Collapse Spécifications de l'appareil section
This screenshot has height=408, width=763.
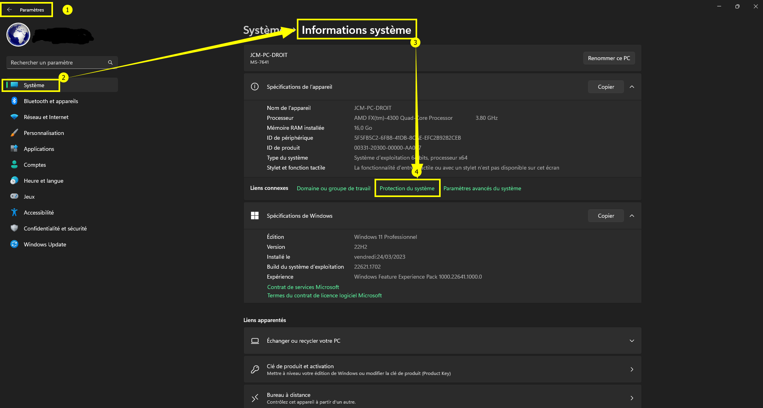coord(632,87)
